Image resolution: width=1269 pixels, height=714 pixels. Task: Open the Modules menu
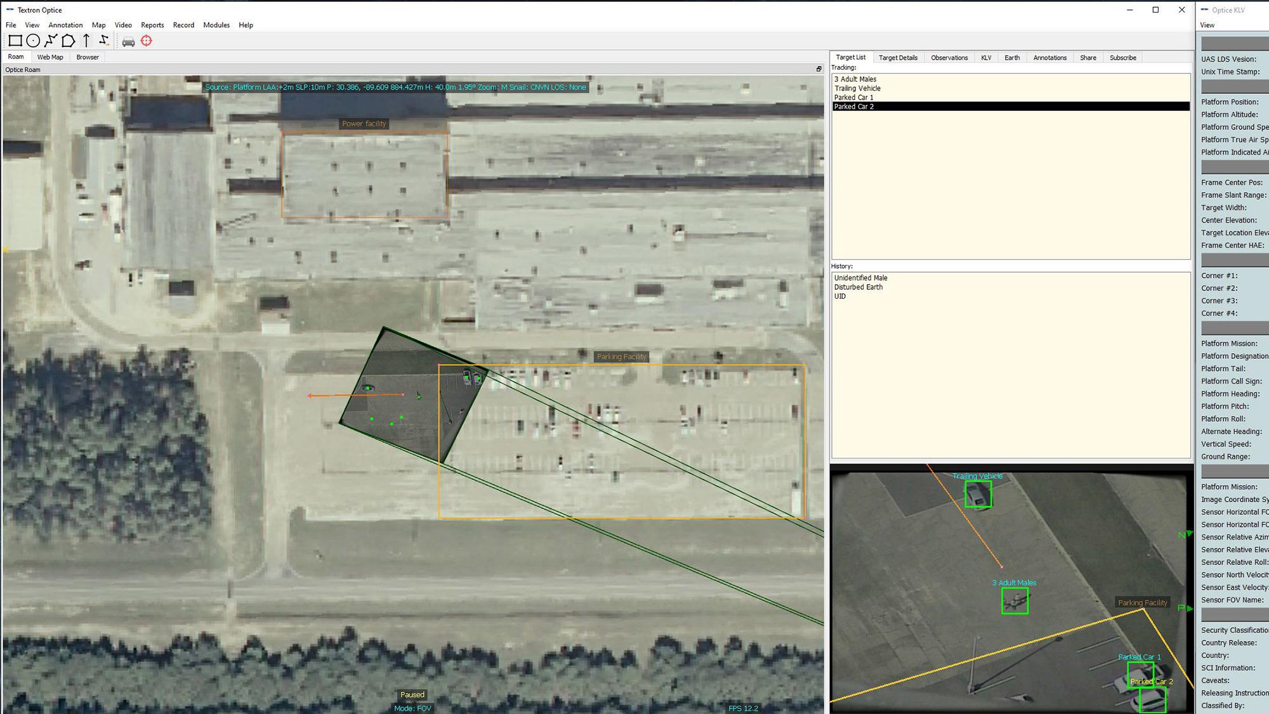click(216, 25)
